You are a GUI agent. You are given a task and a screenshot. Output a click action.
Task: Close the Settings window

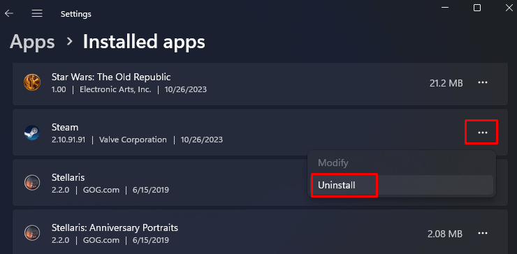pyautogui.click(x=509, y=8)
